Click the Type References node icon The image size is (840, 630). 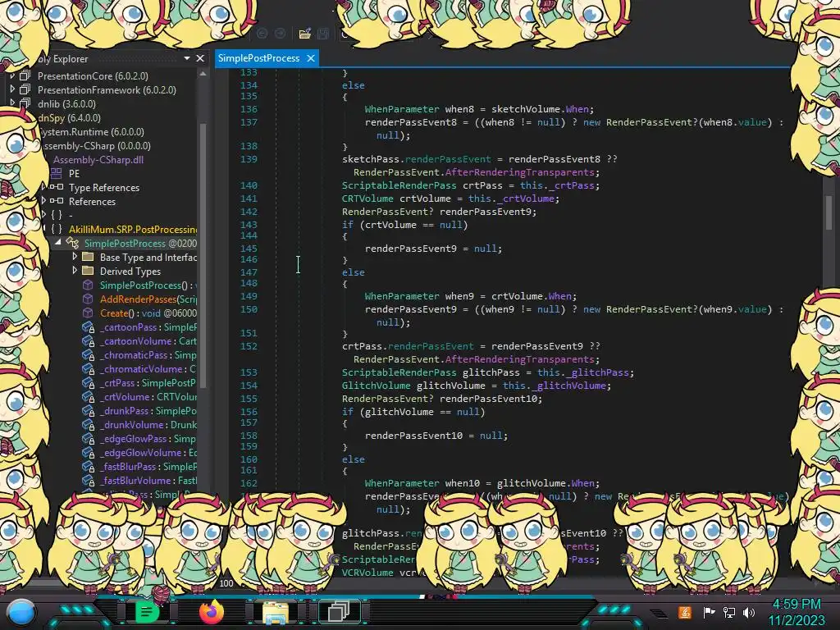[57, 187]
